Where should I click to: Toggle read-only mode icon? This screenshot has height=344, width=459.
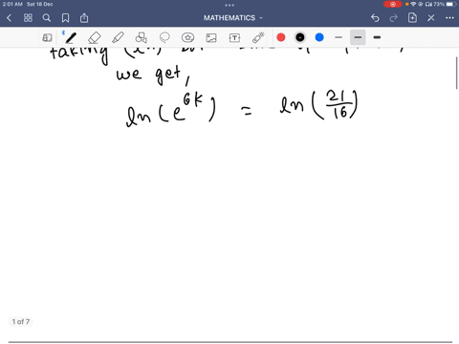pyautogui.click(x=47, y=37)
